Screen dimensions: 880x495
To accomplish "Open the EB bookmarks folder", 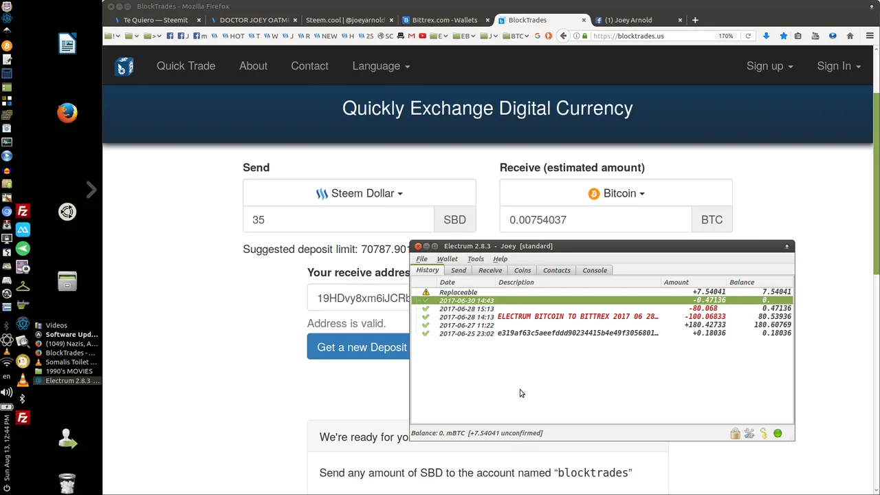I will click(464, 36).
